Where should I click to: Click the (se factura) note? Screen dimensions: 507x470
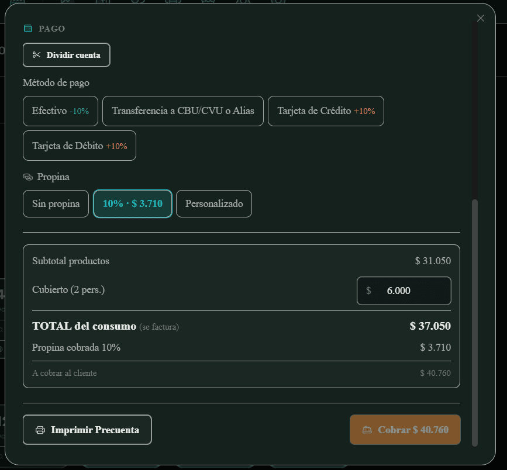[x=159, y=327]
